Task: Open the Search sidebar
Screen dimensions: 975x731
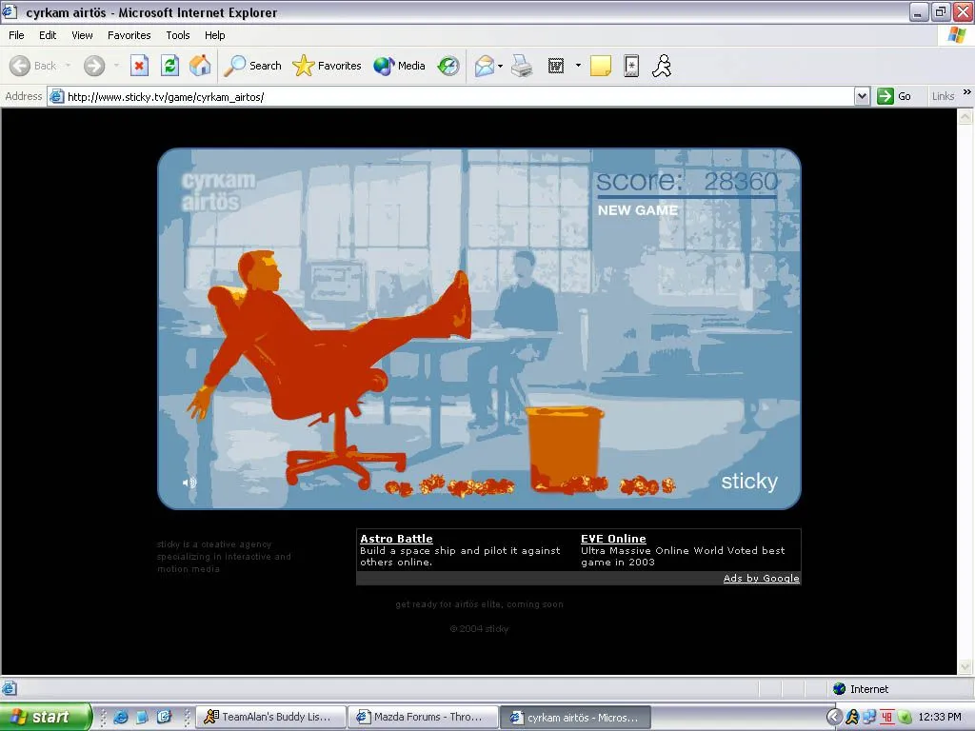Action: click(252, 65)
